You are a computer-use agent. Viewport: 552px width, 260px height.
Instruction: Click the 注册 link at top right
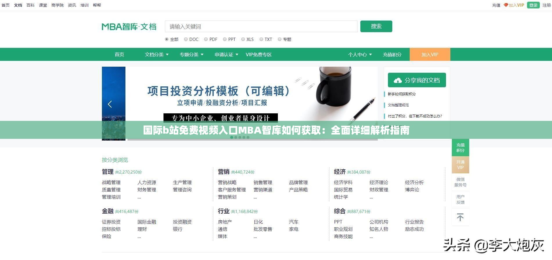point(547,5)
